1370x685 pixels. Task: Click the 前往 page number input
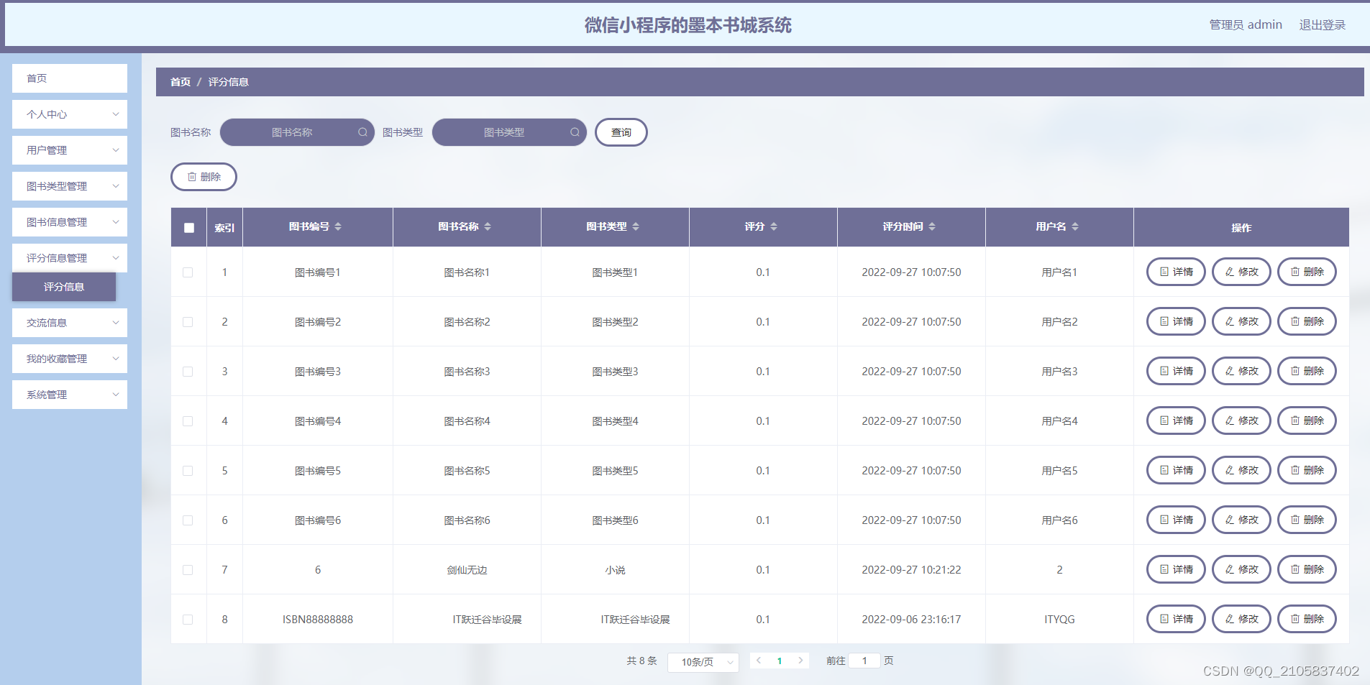click(x=864, y=661)
